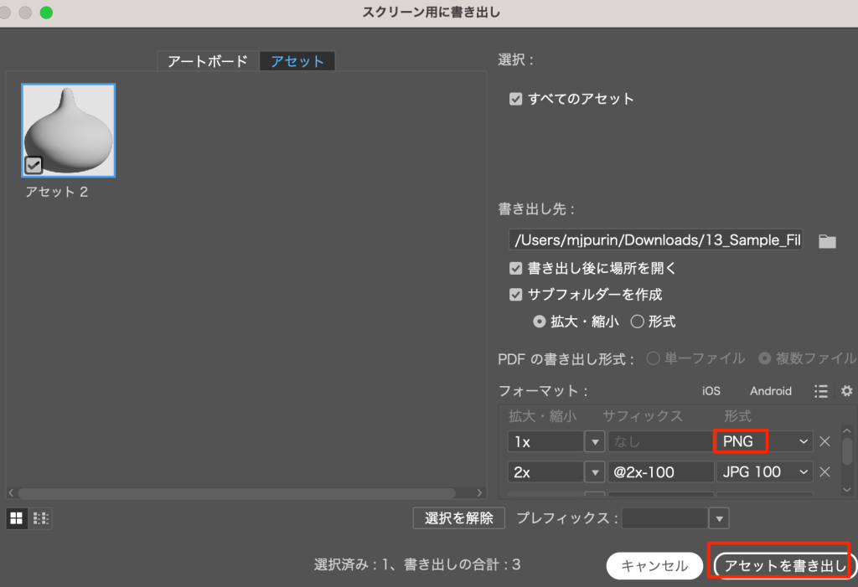
Task: Select the アセット 2 thumbnail
Action: (x=69, y=131)
